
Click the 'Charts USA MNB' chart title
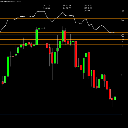point(15,2)
